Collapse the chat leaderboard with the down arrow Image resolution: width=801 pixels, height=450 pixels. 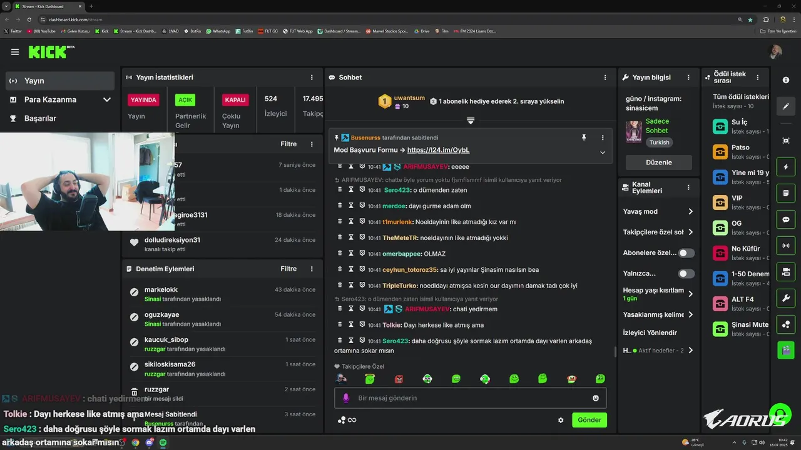pyautogui.click(x=471, y=120)
